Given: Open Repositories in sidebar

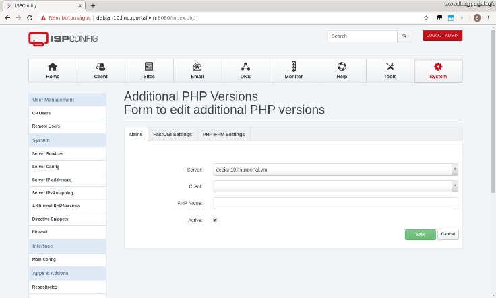Looking at the screenshot, I should pos(67,287).
